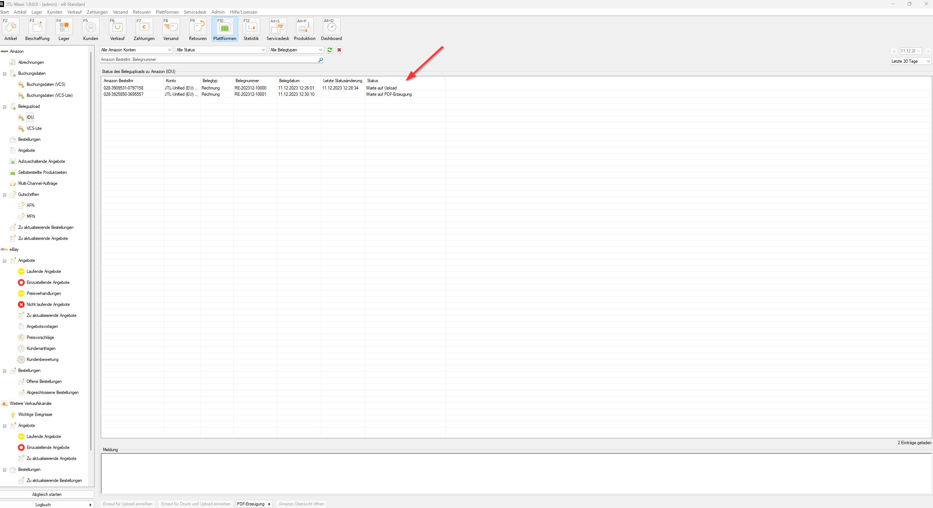Click the Logbuch button
The image size is (933, 508).
47,505
